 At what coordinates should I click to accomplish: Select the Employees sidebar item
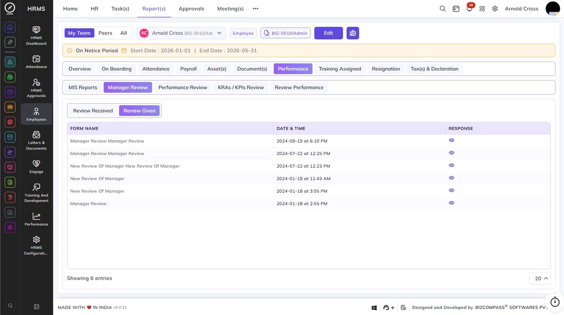point(36,114)
